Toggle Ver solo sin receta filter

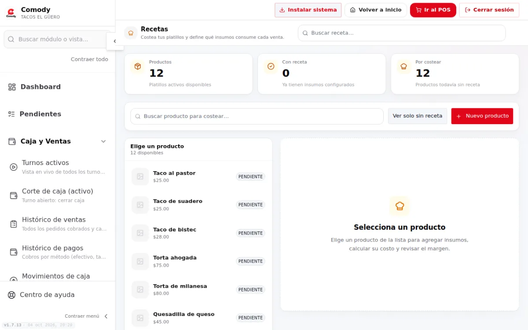pos(418,116)
